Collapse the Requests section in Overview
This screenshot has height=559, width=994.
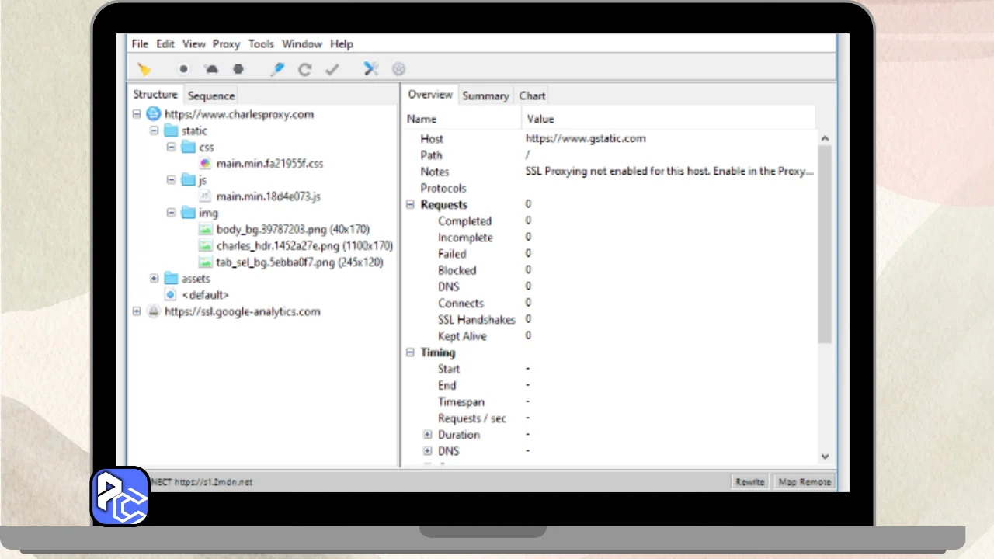411,205
